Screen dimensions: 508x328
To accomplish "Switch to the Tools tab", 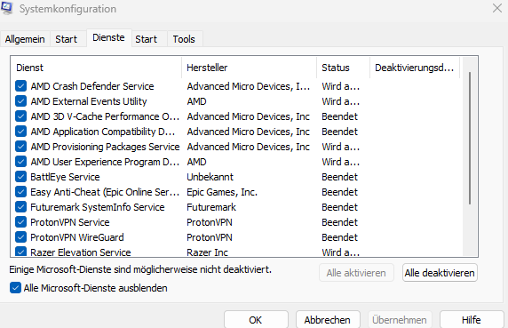I will pyautogui.click(x=184, y=39).
